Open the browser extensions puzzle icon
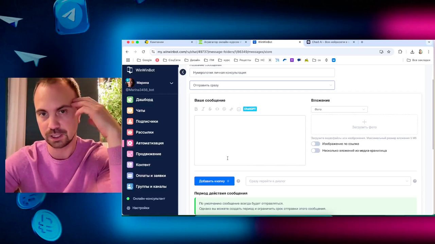 click(x=400, y=52)
